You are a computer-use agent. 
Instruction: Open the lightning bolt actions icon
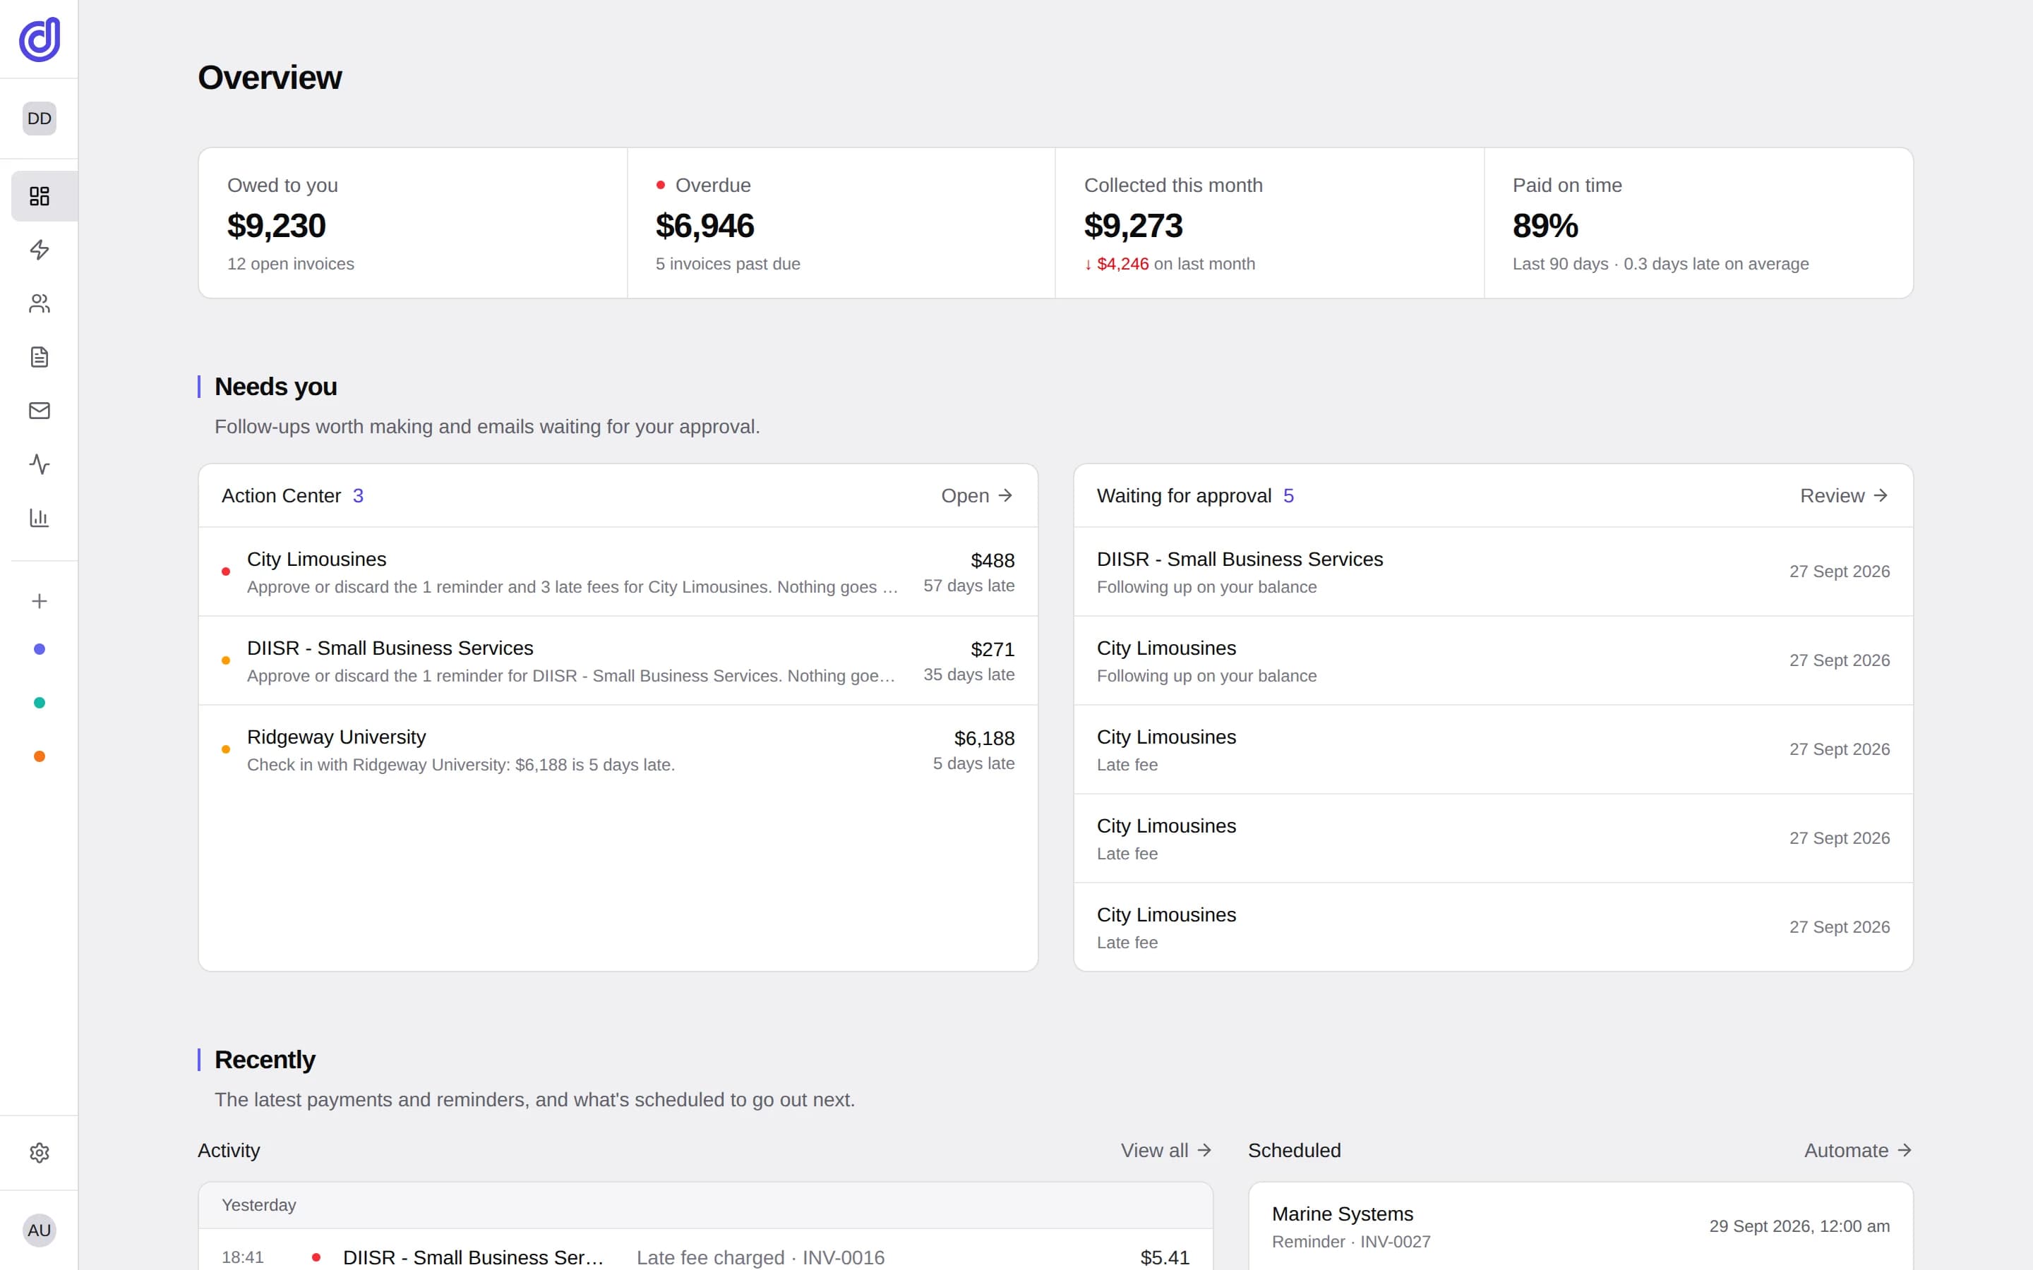coord(40,250)
